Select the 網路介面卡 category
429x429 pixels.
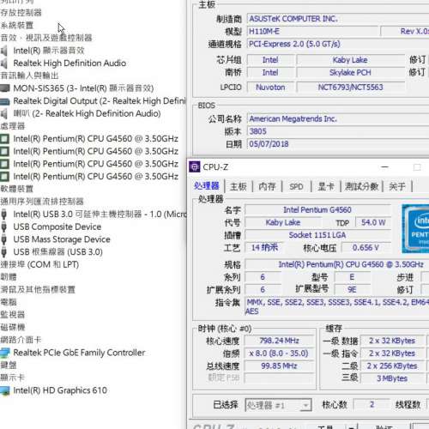tap(21, 340)
